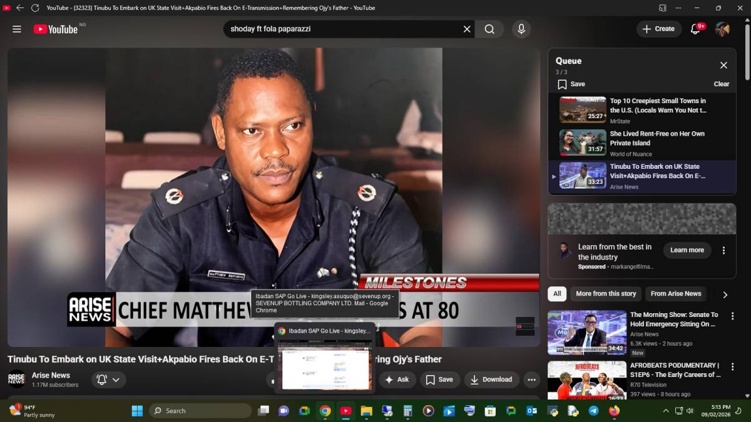Open Outlook from the taskbar
This screenshot has width=751, height=422.
[x=531, y=411]
